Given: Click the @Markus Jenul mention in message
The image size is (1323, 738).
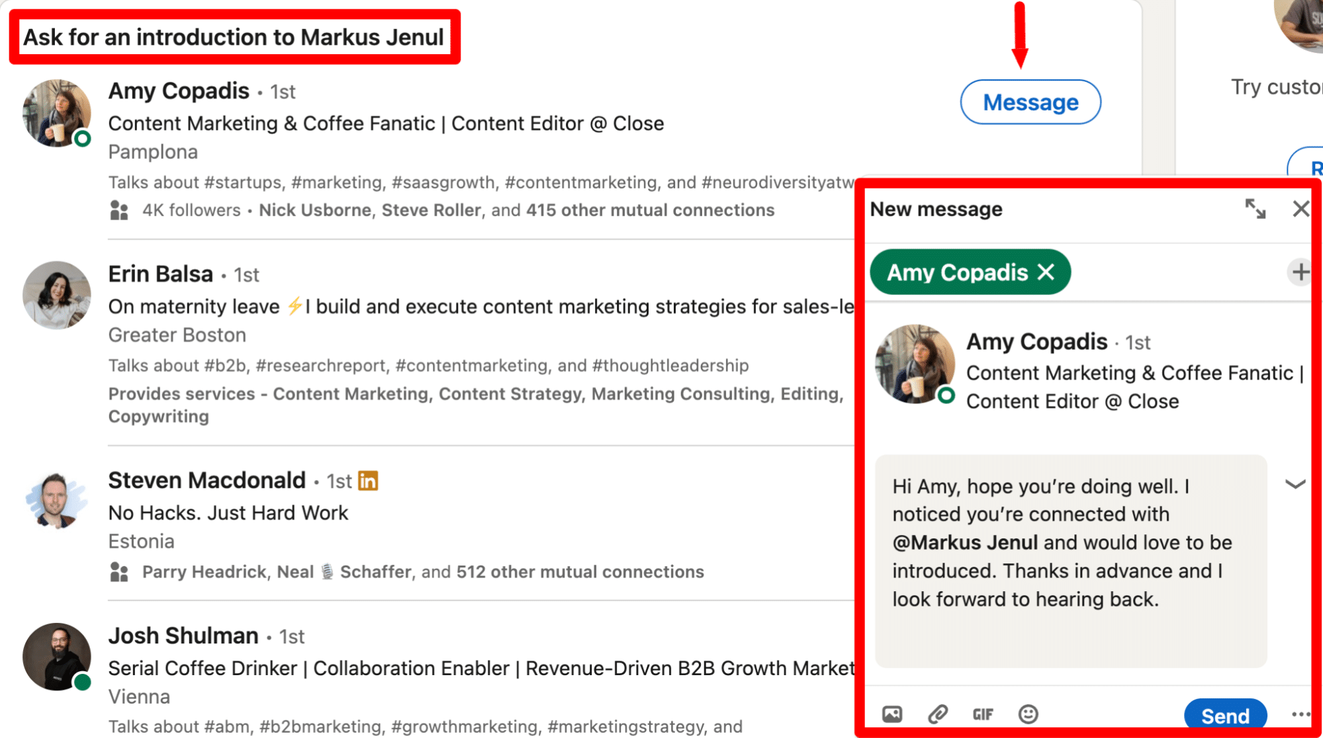Looking at the screenshot, I should [965, 542].
